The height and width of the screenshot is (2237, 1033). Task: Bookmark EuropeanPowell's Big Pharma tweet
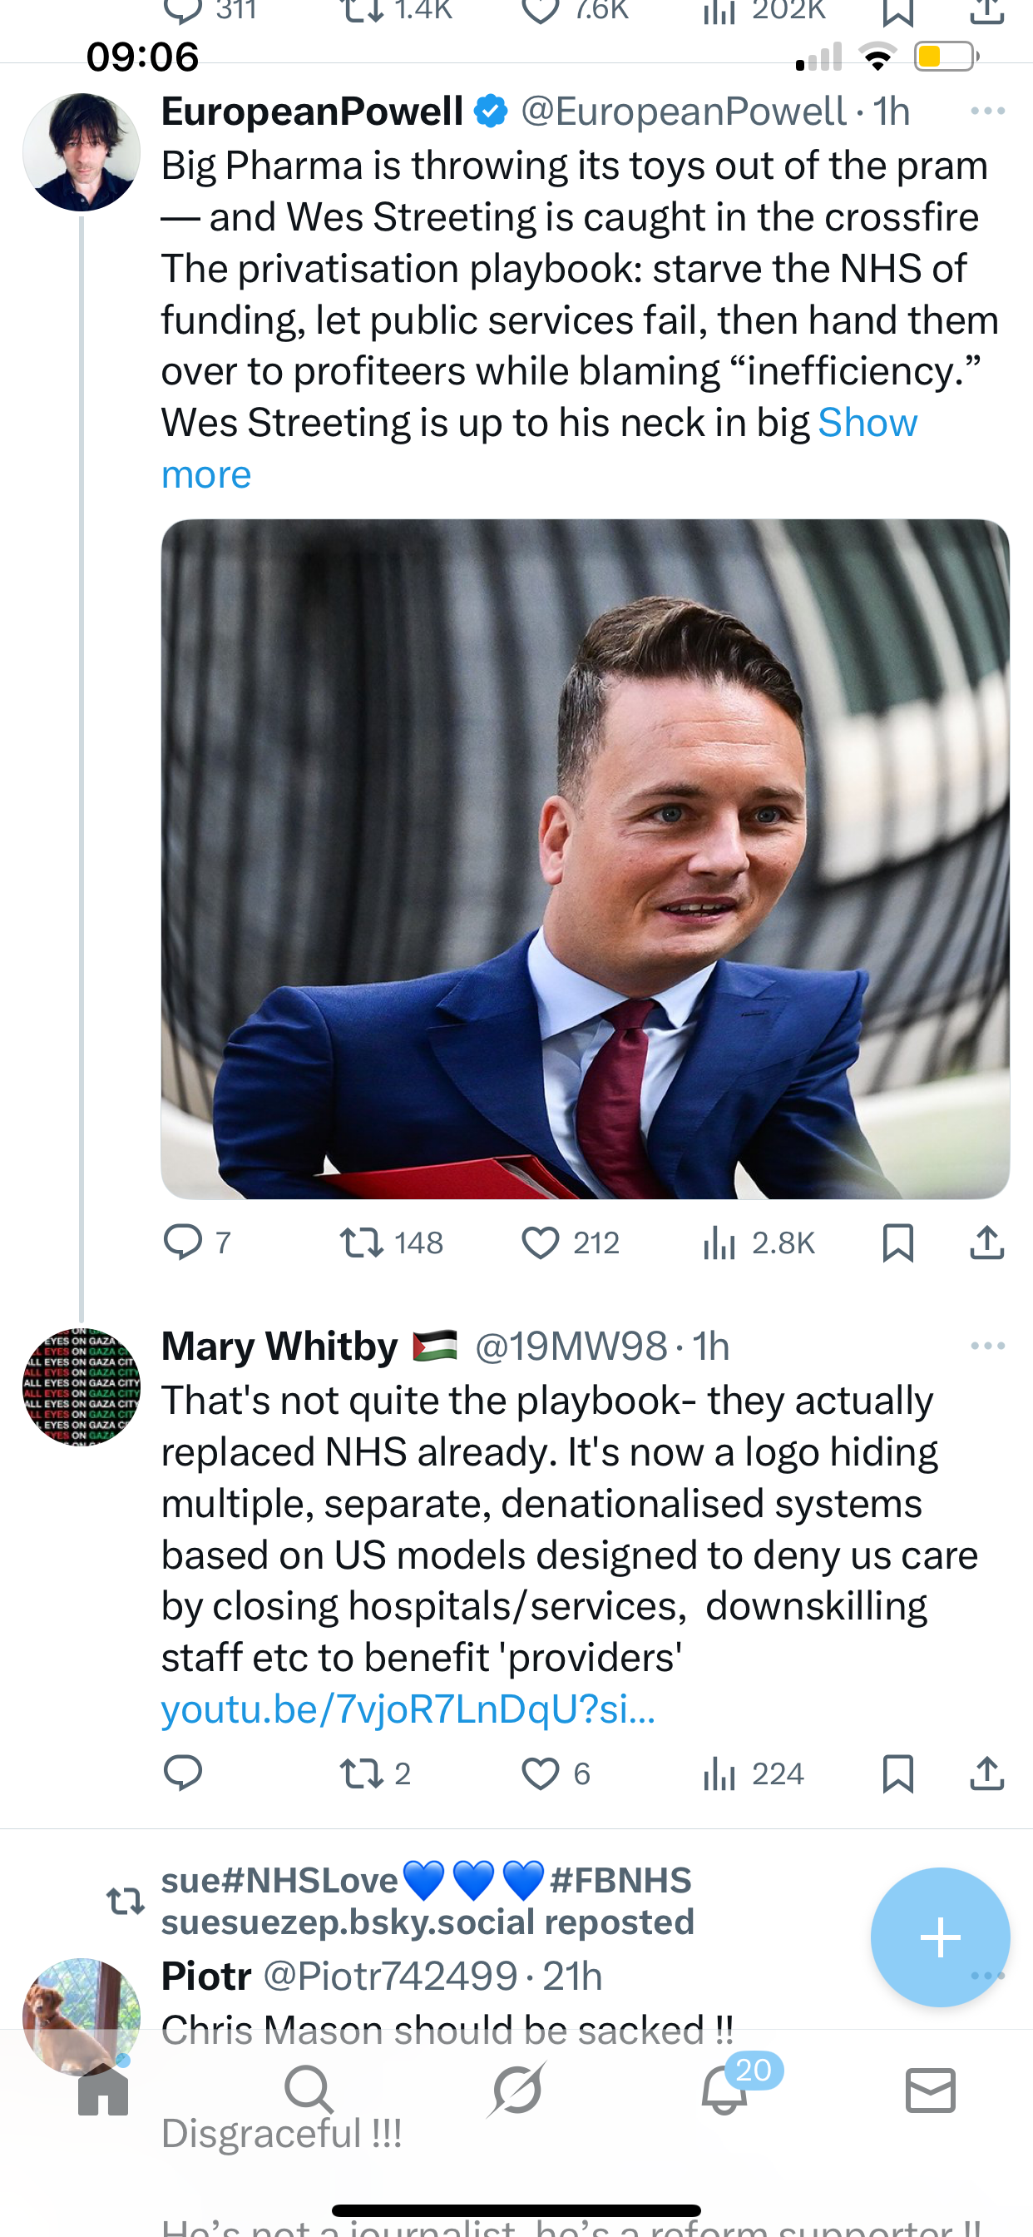[x=897, y=1243]
